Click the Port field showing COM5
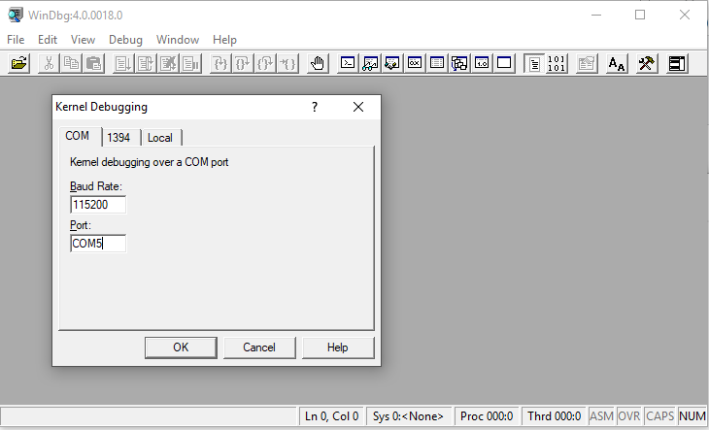 (x=98, y=244)
